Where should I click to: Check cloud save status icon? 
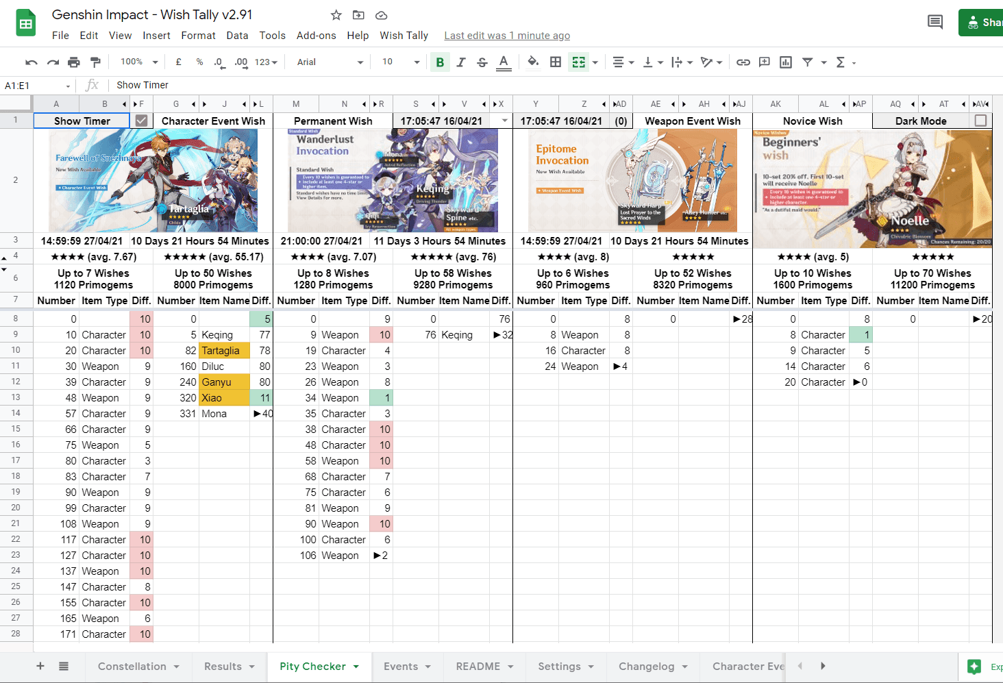click(382, 15)
